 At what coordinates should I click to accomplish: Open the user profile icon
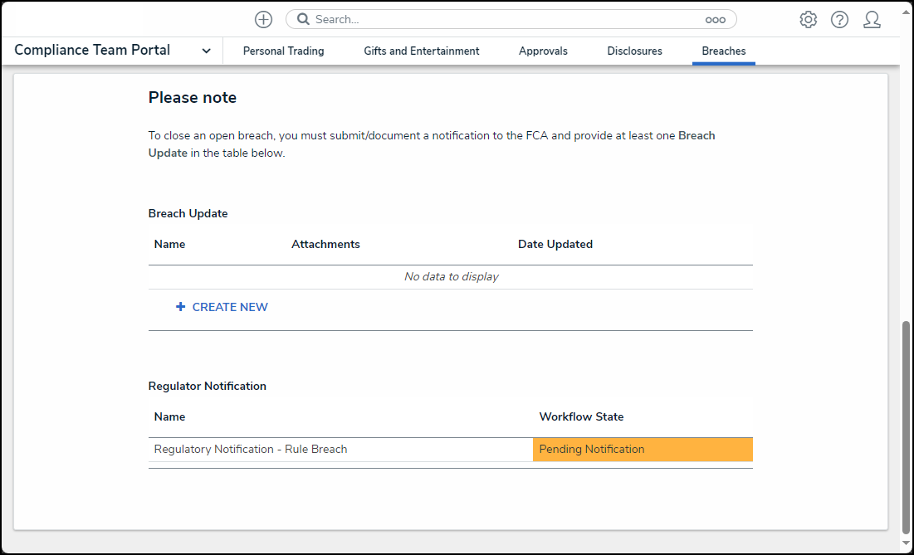pyautogui.click(x=872, y=20)
